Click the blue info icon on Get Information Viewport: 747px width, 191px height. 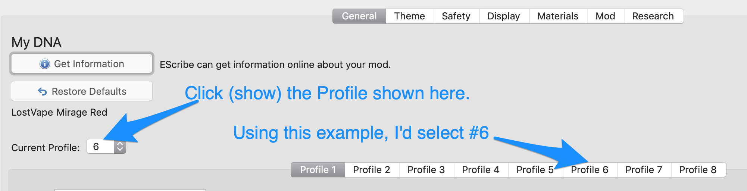[45, 64]
